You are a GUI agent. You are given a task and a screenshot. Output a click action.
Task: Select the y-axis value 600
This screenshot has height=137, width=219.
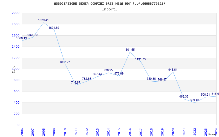(16, 92)
